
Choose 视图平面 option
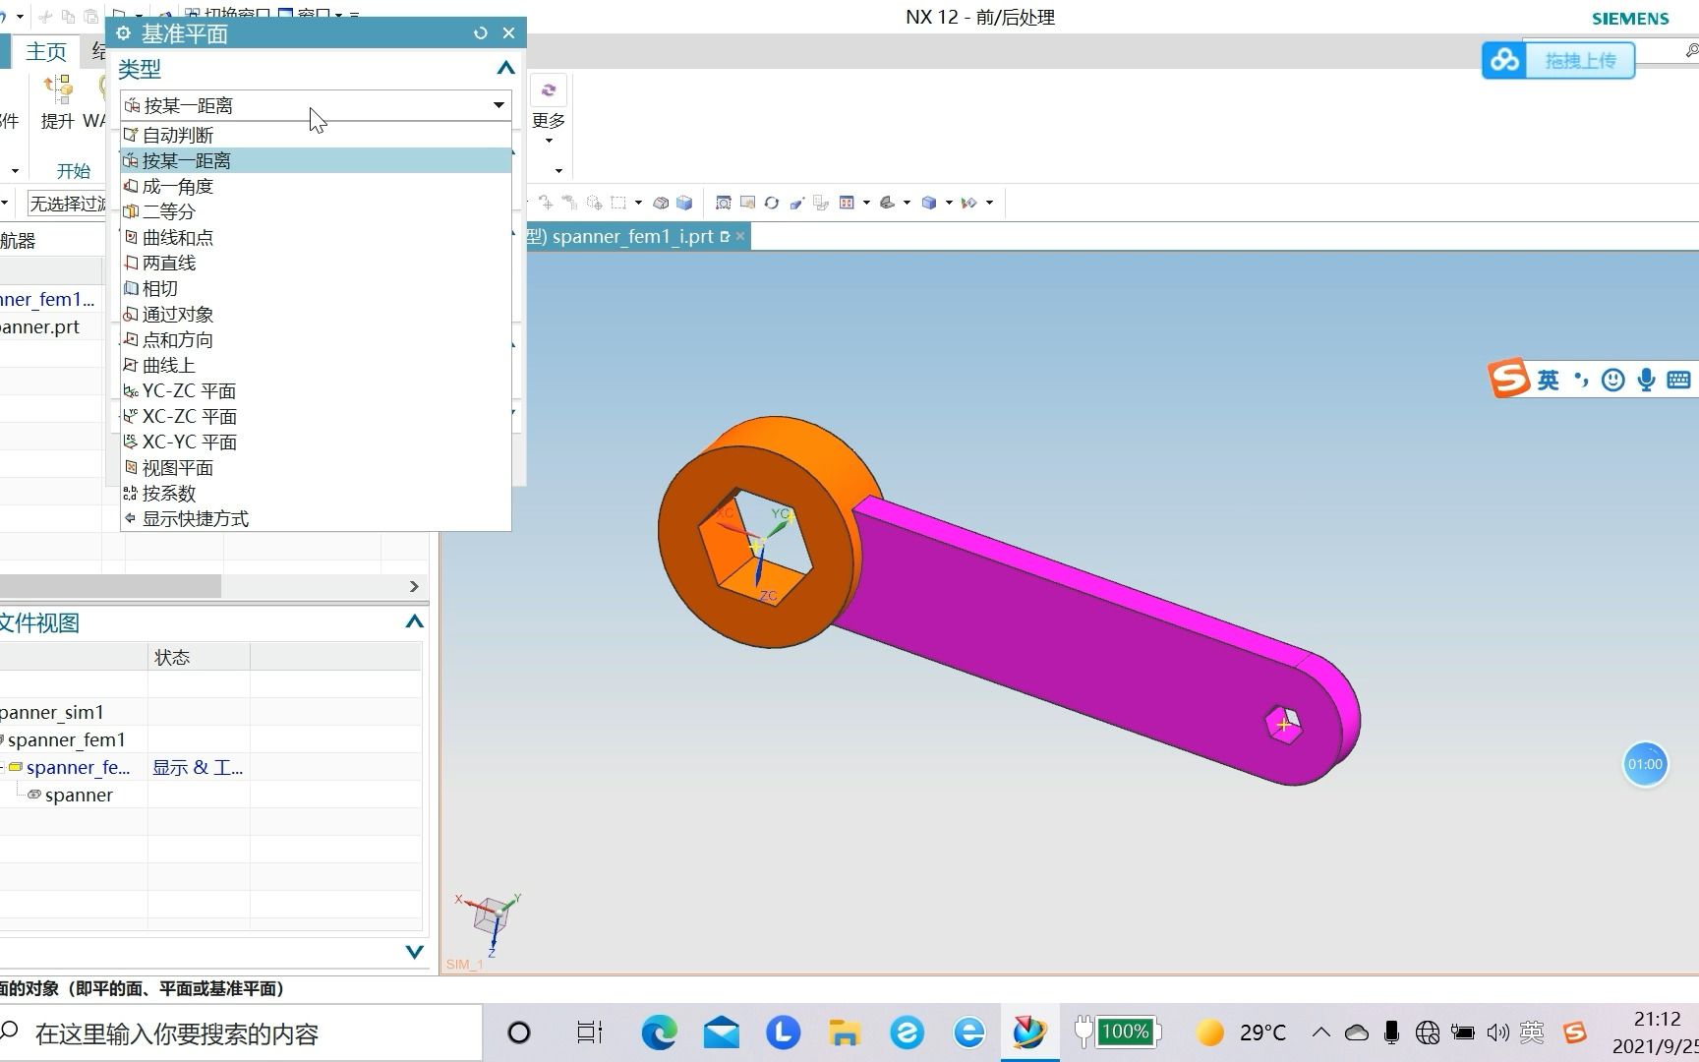(316, 467)
